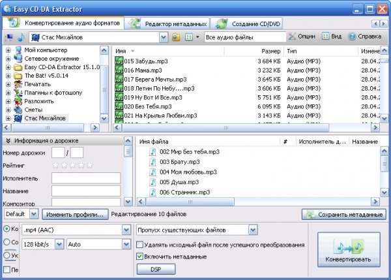Image resolution: width=391 pixels, height=280 pixels.
Task: Click the open folder icon beside path dropdown
Action: click(x=176, y=37)
